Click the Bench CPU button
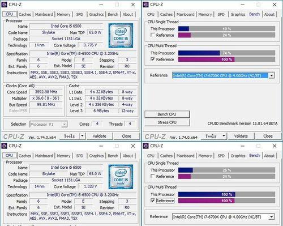The image size is (283, 226). point(167,114)
